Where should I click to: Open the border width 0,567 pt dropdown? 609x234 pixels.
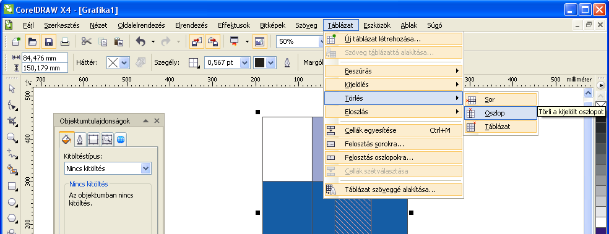[245, 63]
